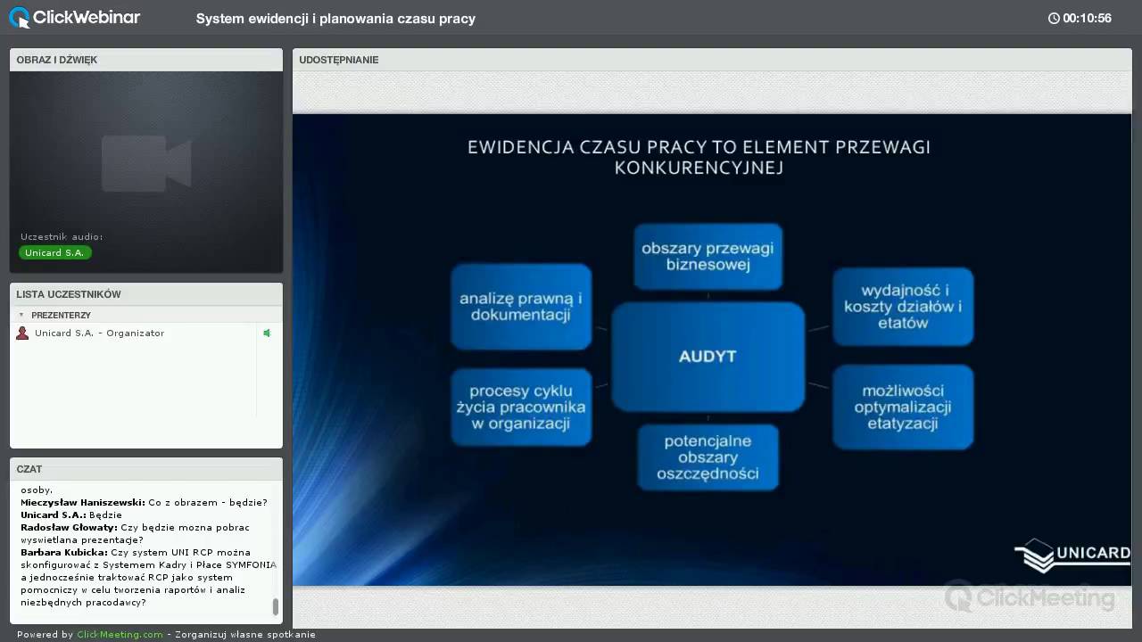Collapse the PREZENTERZY group triangle
This screenshot has width=1142, height=642.
(x=21, y=315)
